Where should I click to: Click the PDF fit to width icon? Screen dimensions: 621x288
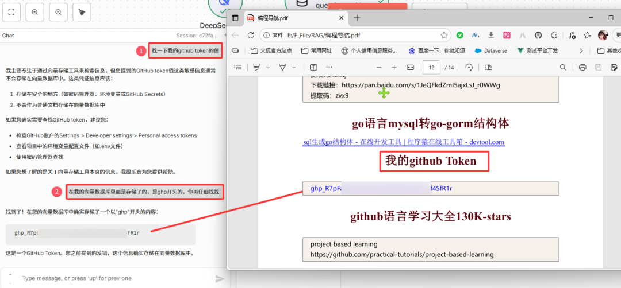pos(411,67)
